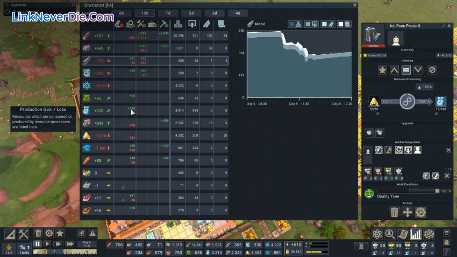457x257 pixels.
Task: Increase priority with the up chevron
Action: point(395,70)
